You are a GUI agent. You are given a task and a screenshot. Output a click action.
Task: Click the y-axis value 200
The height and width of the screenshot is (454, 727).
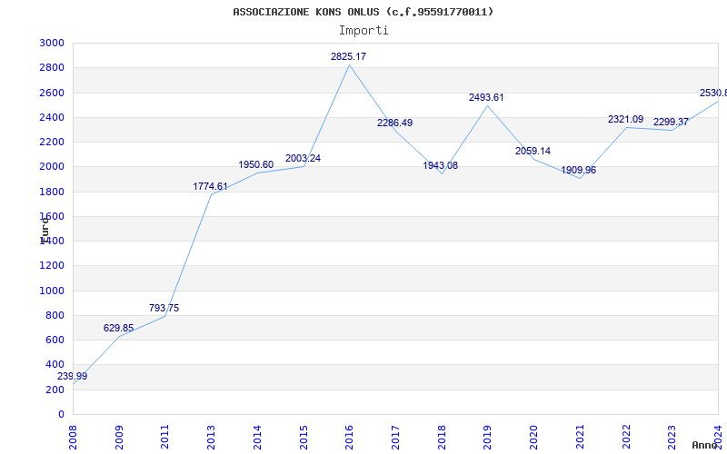click(x=55, y=390)
